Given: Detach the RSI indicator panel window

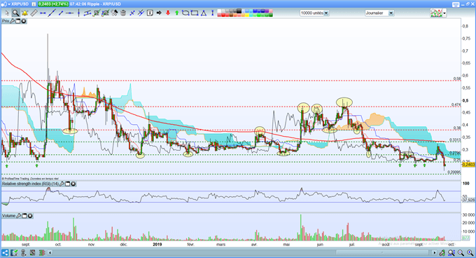Looking at the screenshot, I should [x=68, y=184].
